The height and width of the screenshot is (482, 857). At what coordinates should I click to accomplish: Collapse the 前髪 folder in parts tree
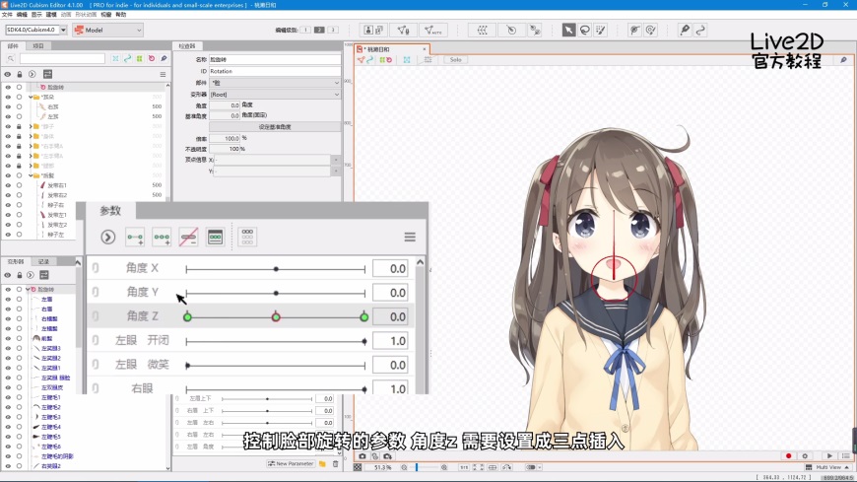pos(31,175)
